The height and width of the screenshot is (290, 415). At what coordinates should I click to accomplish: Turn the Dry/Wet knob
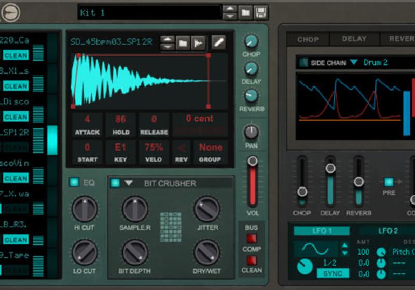pos(207,252)
